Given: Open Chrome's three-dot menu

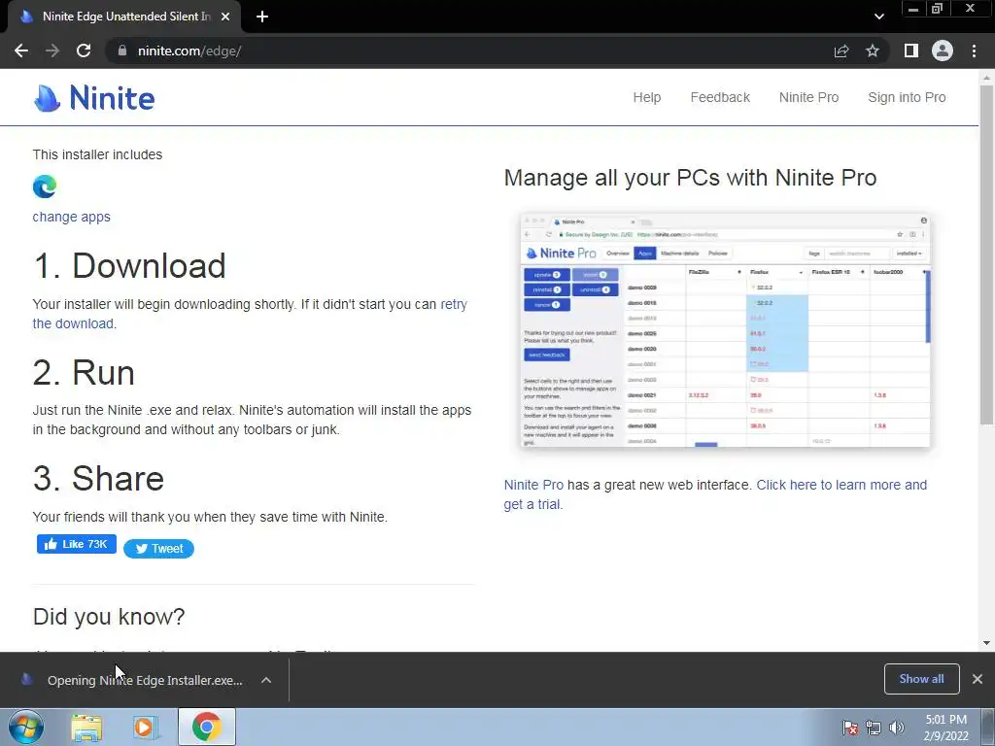Looking at the screenshot, I should click(x=974, y=51).
